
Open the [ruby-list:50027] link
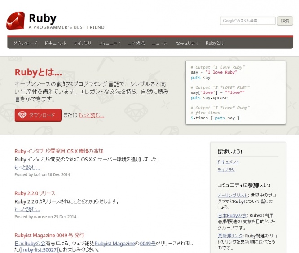(40, 249)
